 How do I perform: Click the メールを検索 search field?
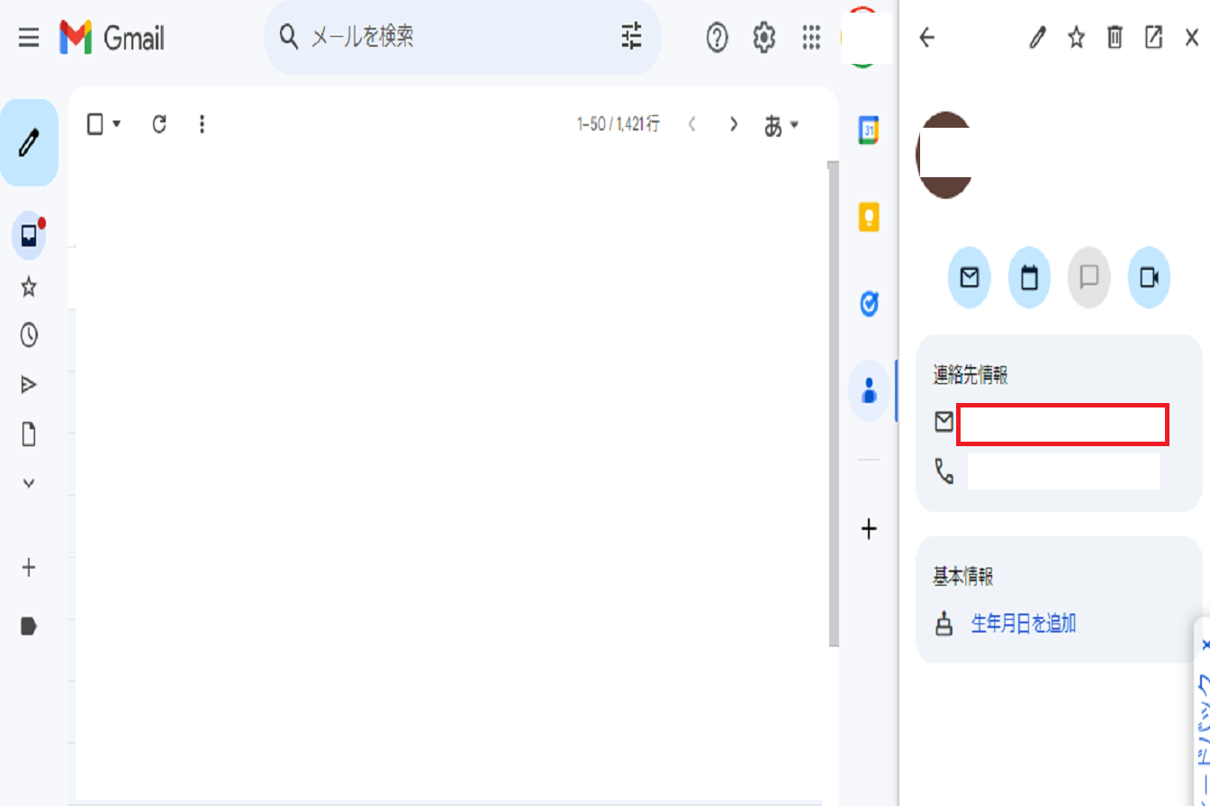pos(450,37)
